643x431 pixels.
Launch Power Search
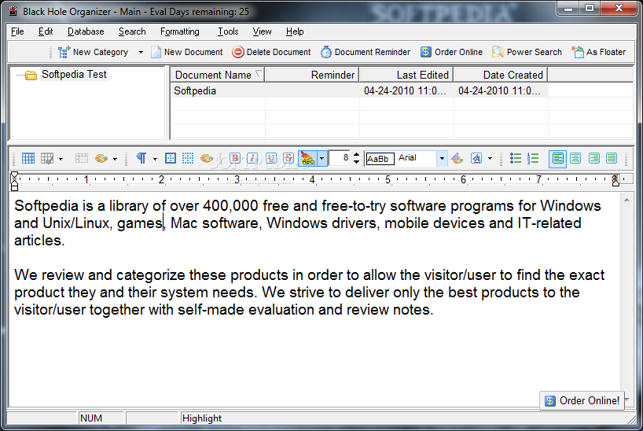point(527,52)
